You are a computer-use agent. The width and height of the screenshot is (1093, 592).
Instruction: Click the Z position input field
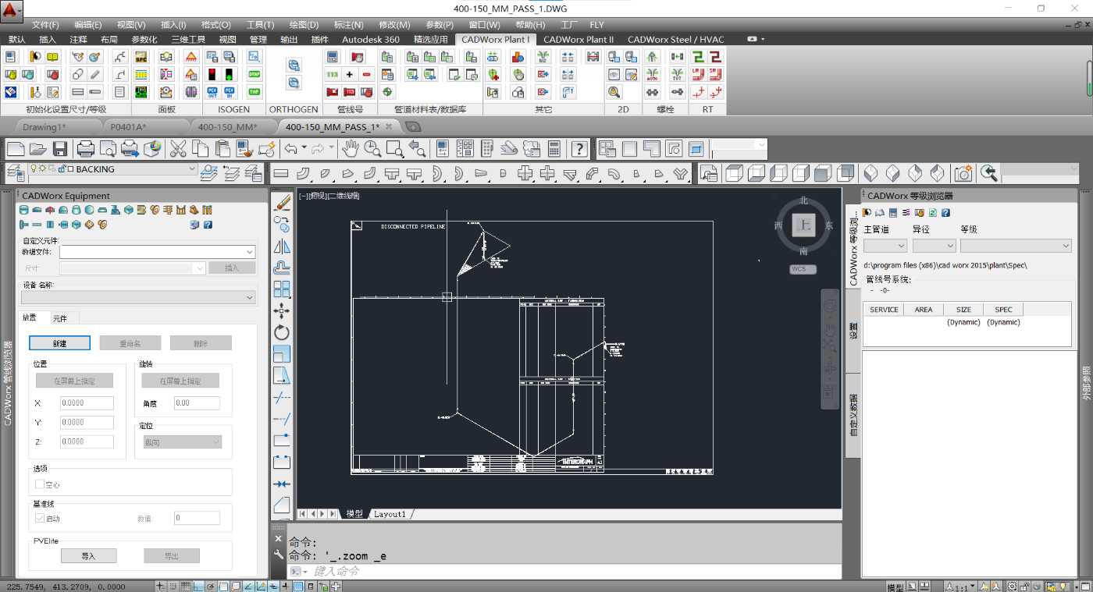click(87, 441)
